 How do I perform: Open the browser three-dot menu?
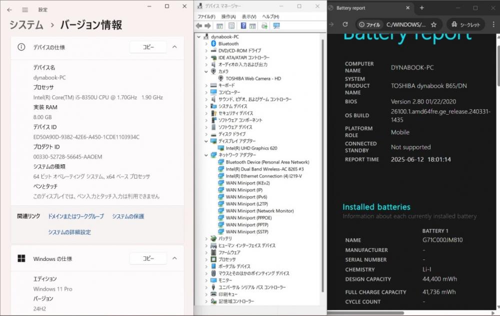493,24
